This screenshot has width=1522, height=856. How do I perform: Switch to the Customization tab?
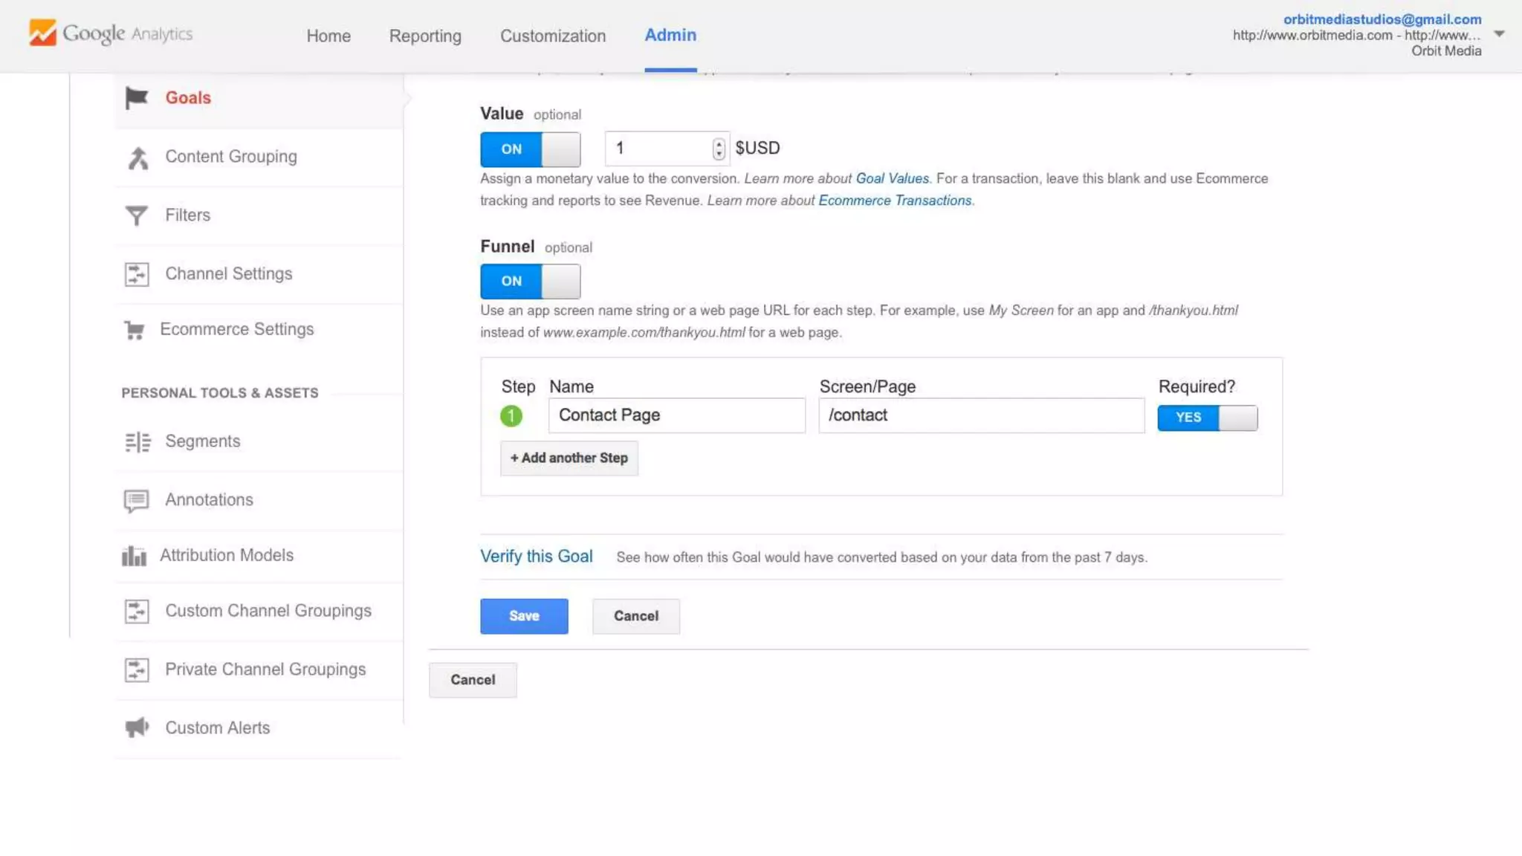coord(552,36)
